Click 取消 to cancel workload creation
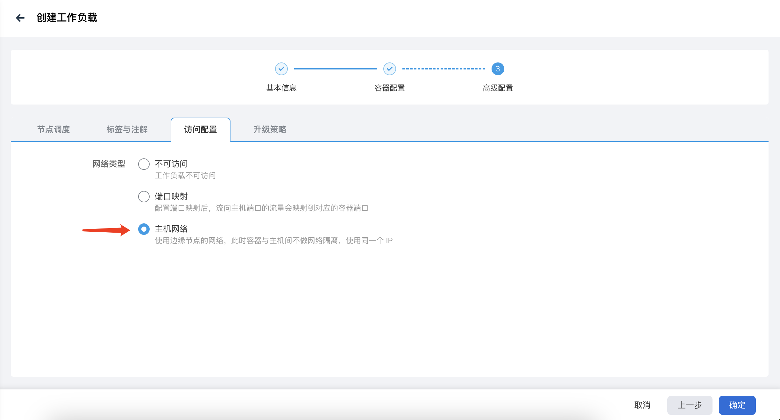 click(x=642, y=405)
